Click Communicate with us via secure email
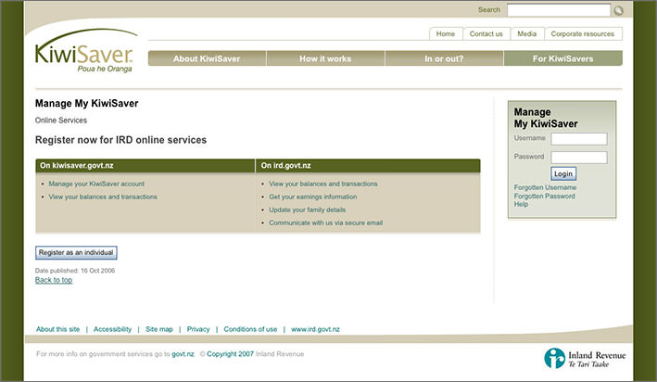657x382 pixels. pyautogui.click(x=325, y=223)
